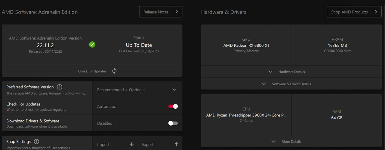Click the Check for Updates refresh icon
The width and height of the screenshot is (385, 150).
pyautogui.click(x=114, y=71)
